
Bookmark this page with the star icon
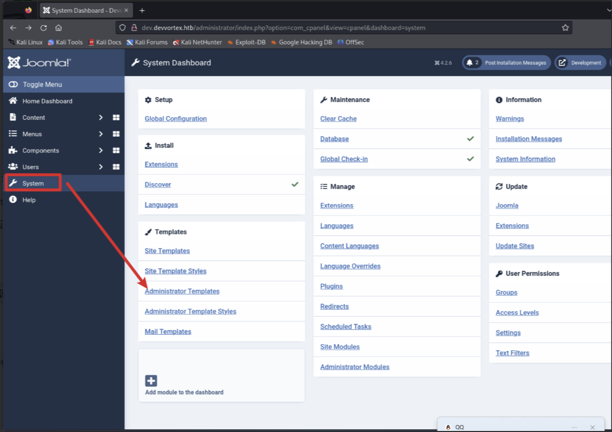point(565,28)
